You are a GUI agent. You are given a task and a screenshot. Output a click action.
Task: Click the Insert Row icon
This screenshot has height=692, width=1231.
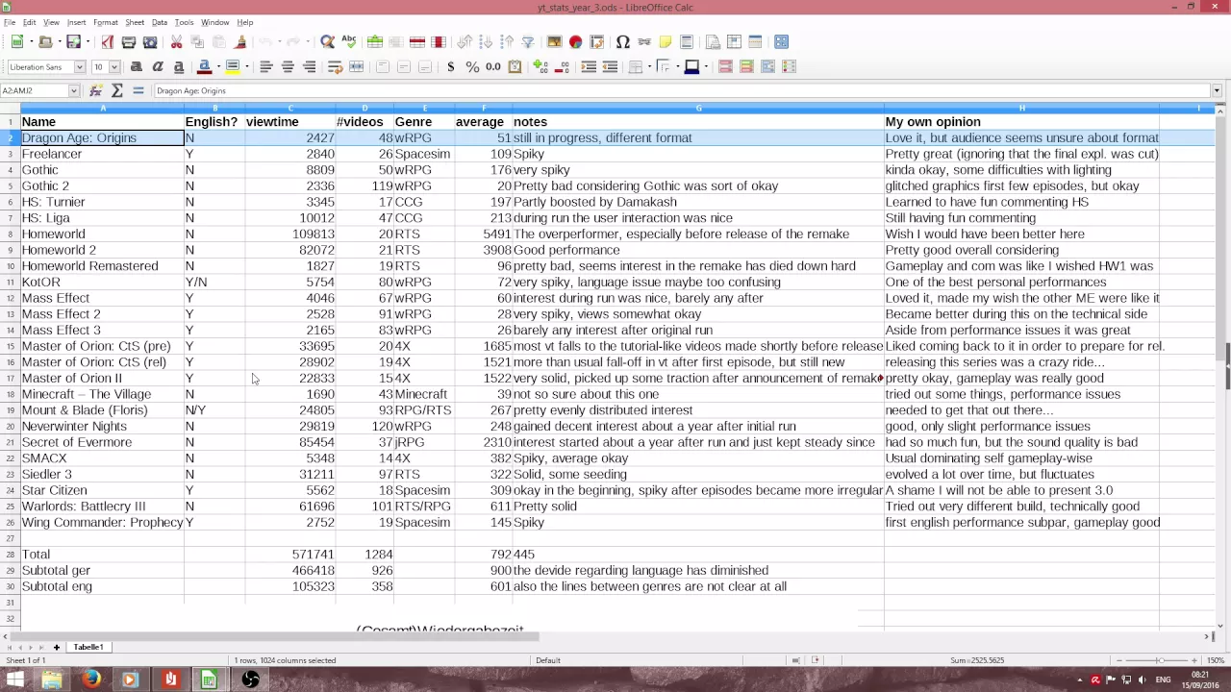click(x=375, y=42)
